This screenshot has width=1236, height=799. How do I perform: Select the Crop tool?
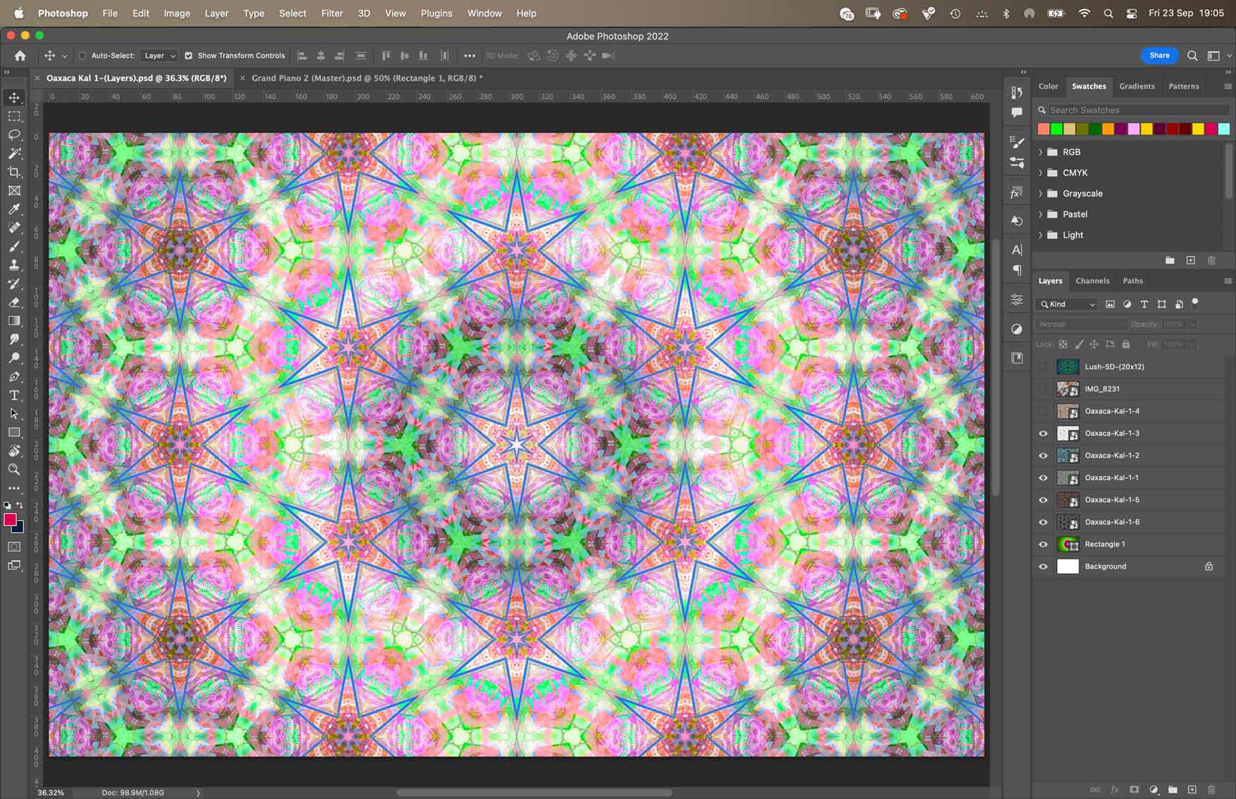[14, 172]
